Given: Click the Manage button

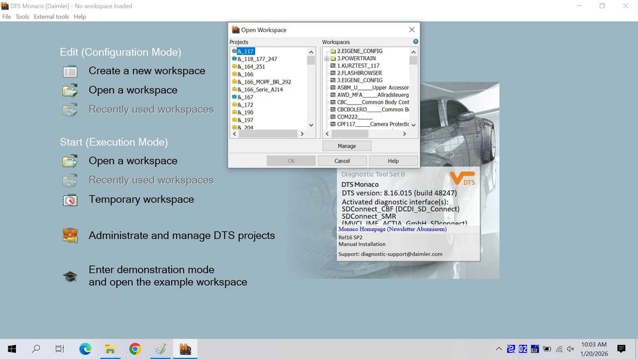Looking at the screenshot, I should click(346, 146).
